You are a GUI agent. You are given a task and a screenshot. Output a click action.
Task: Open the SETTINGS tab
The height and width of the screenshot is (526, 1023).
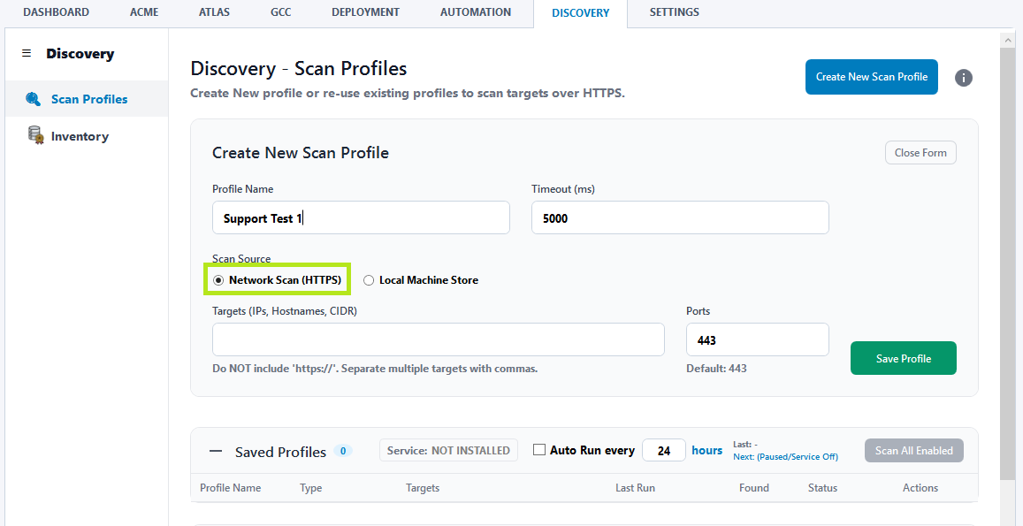[674, 12]
